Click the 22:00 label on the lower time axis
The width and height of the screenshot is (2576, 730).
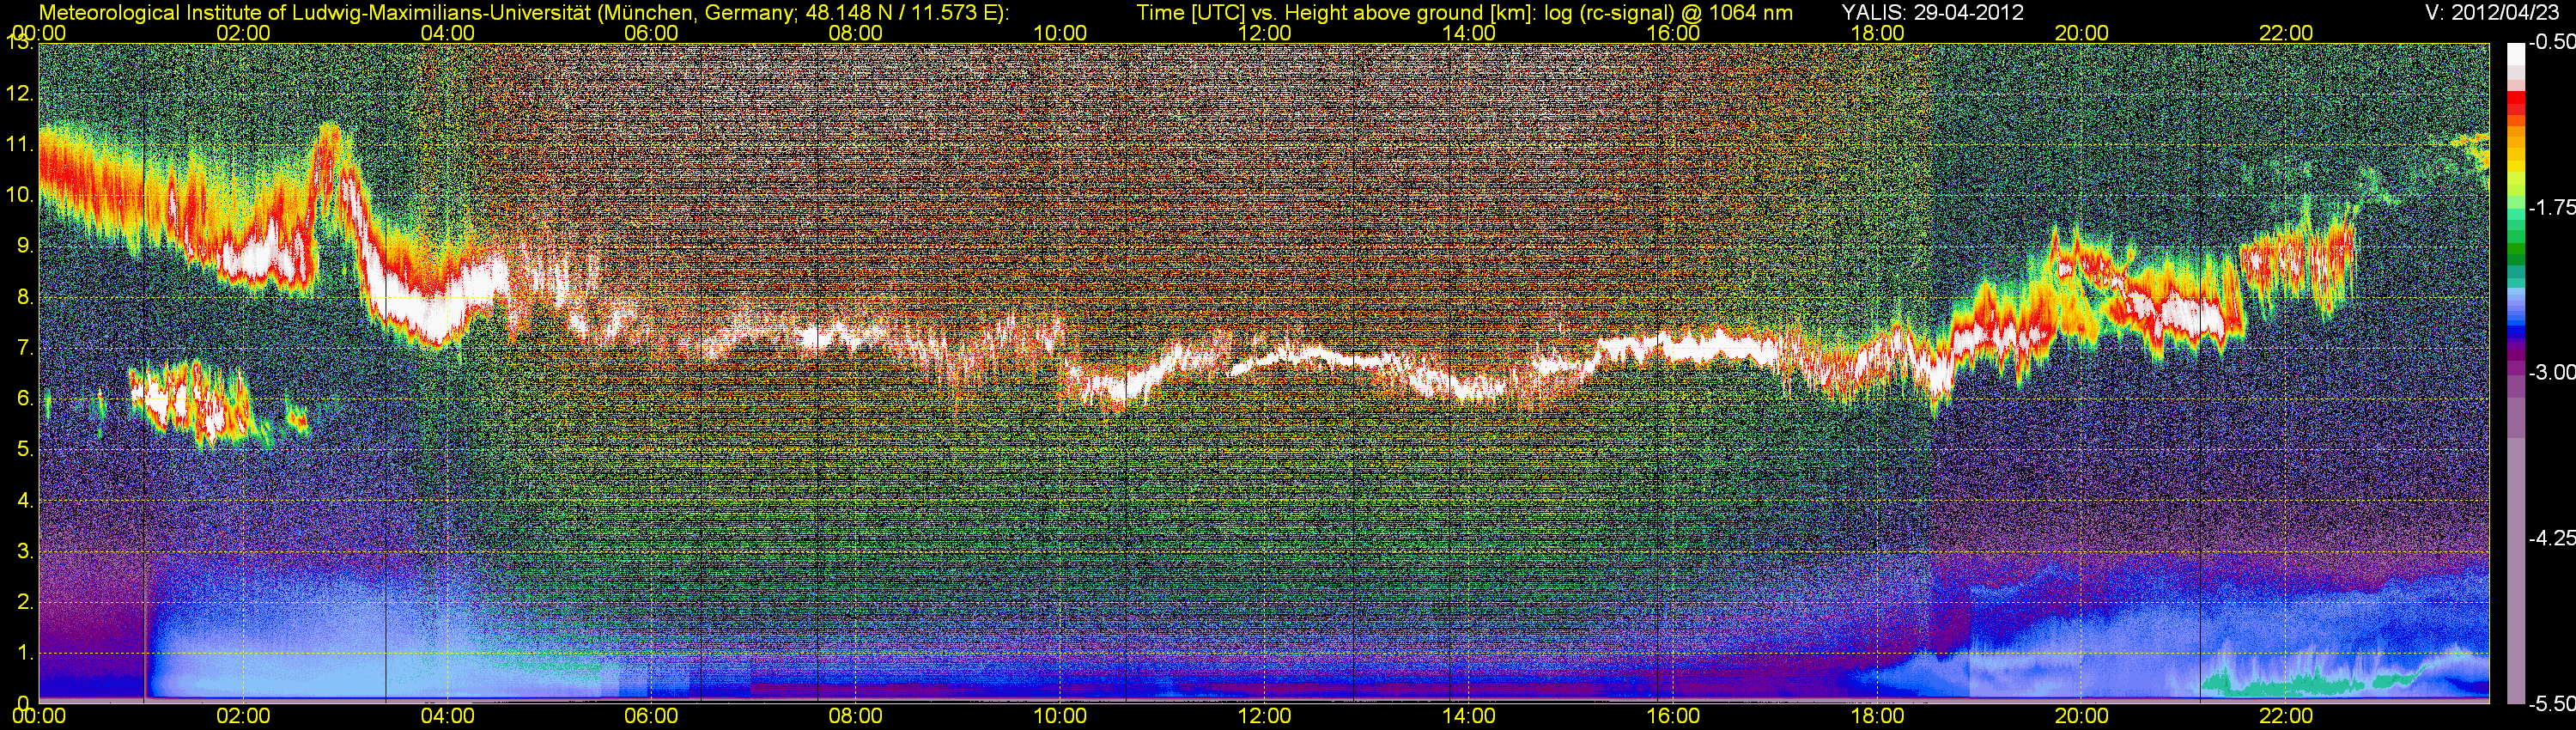[x=2286, y=717]
